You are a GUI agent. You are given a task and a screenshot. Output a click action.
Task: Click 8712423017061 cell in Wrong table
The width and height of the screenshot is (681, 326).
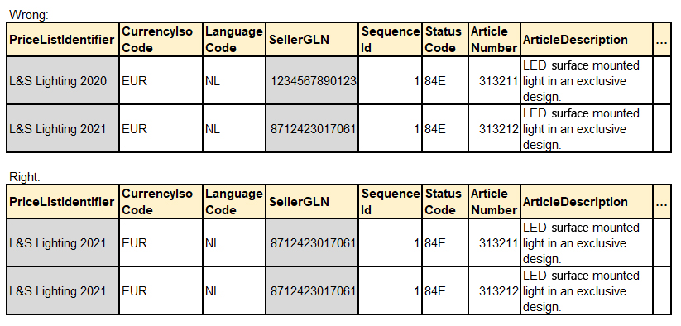pos(312,129)
